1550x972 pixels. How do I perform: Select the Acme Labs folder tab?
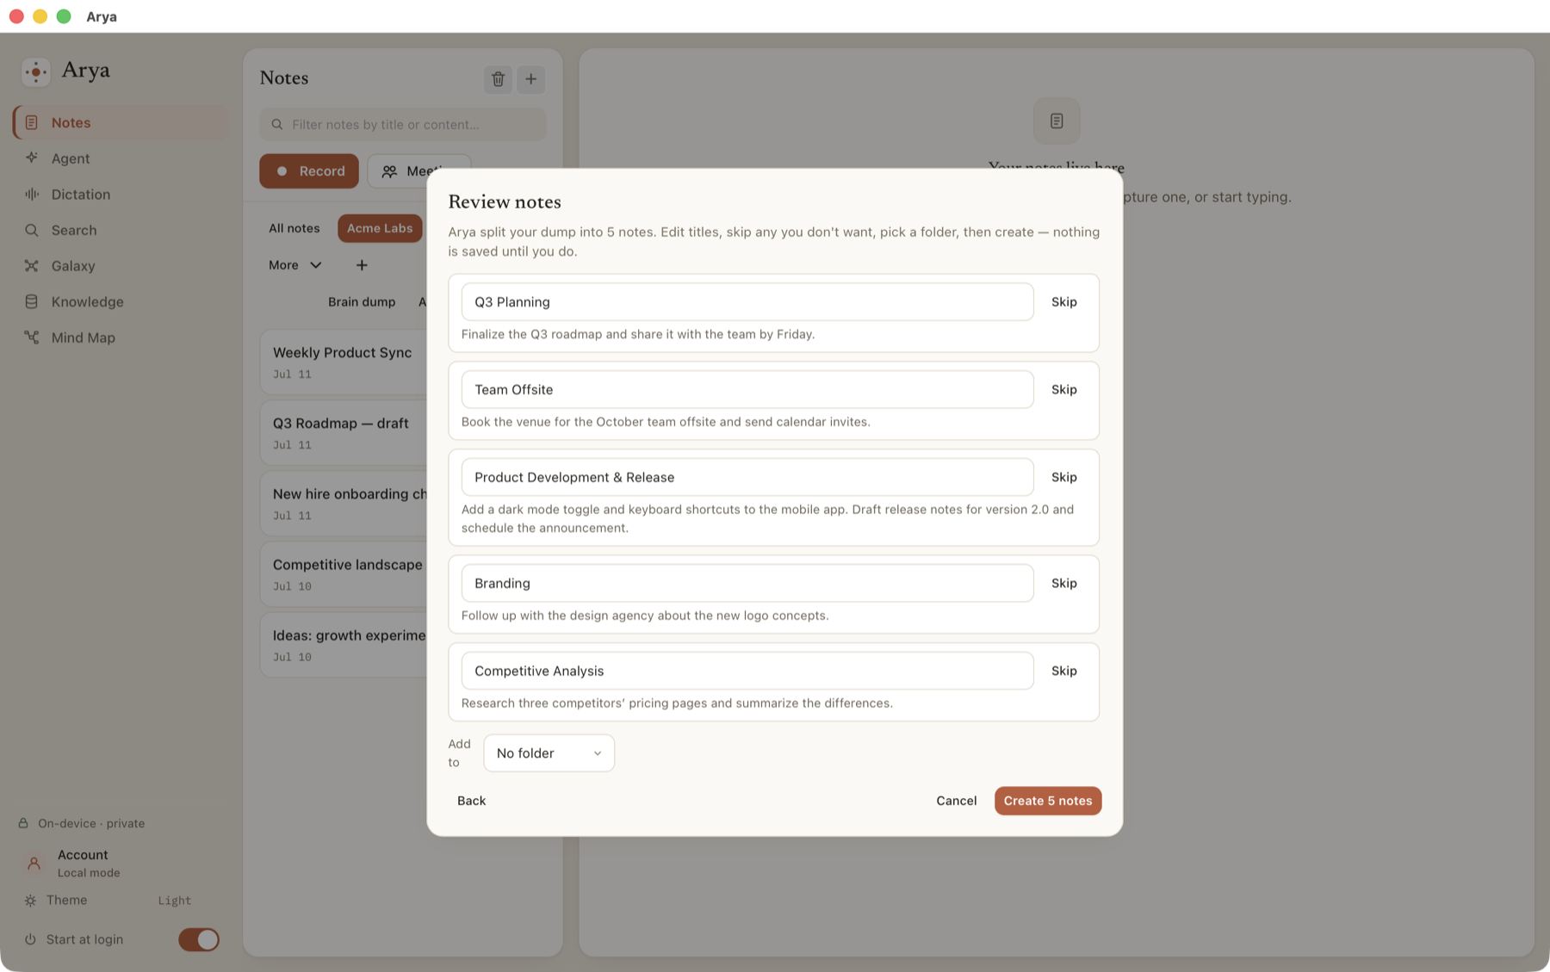[380, 228]
